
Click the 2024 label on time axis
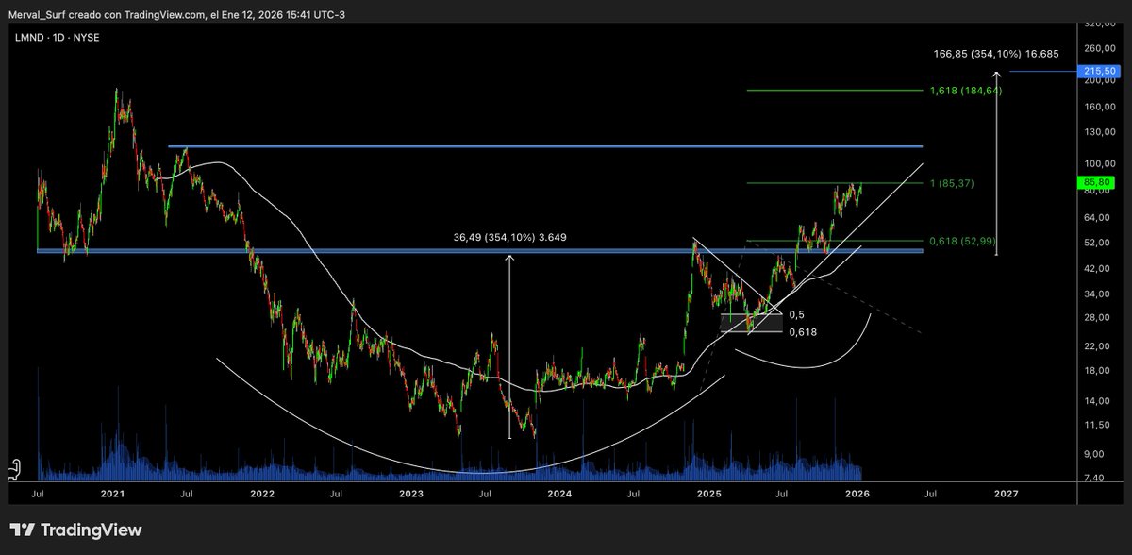(559, 493)
